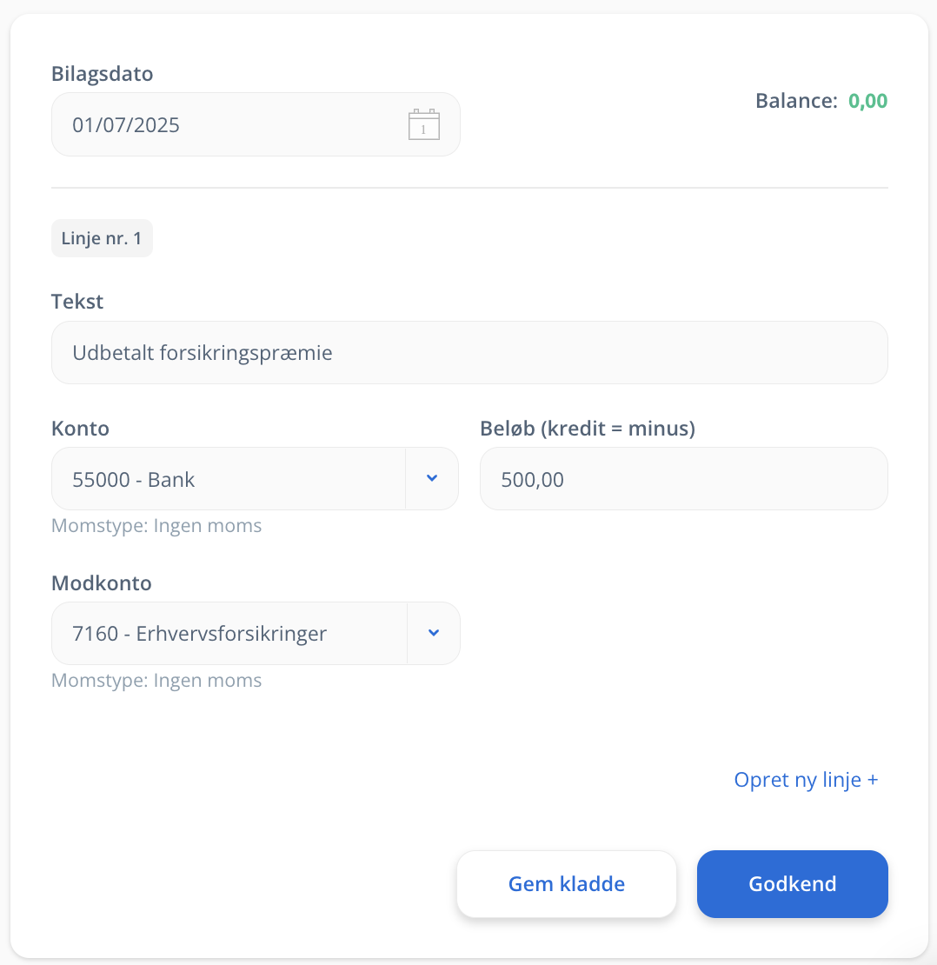This screenshot has height=965, width=937.
Task: Add a line via Opret ny linje +
Action: [x=806, y=780]
